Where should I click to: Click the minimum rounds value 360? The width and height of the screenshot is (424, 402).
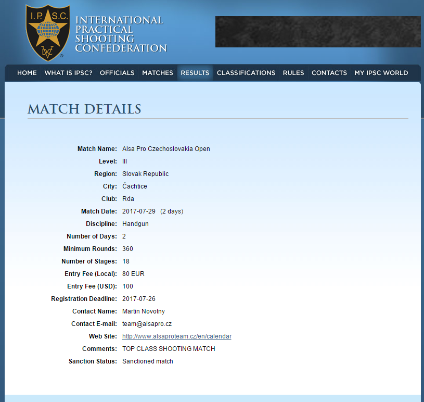coord(127,249)
